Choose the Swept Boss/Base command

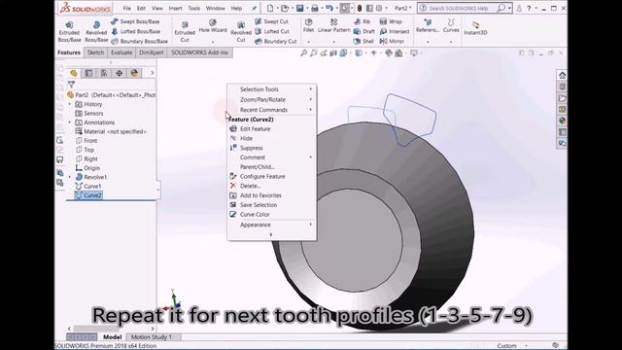point(136,21)
